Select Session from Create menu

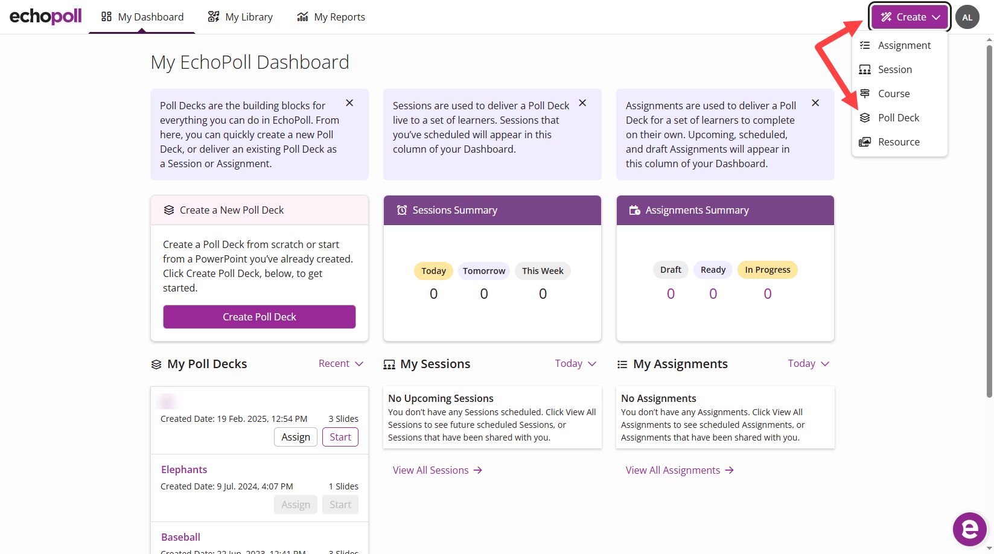pos(899,69)
